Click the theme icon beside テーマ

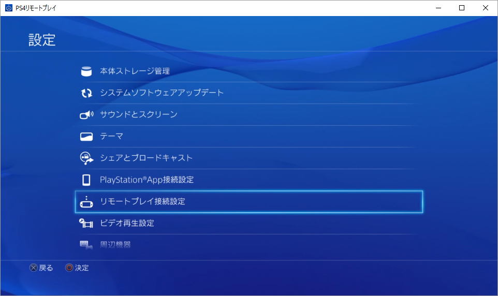86,137
